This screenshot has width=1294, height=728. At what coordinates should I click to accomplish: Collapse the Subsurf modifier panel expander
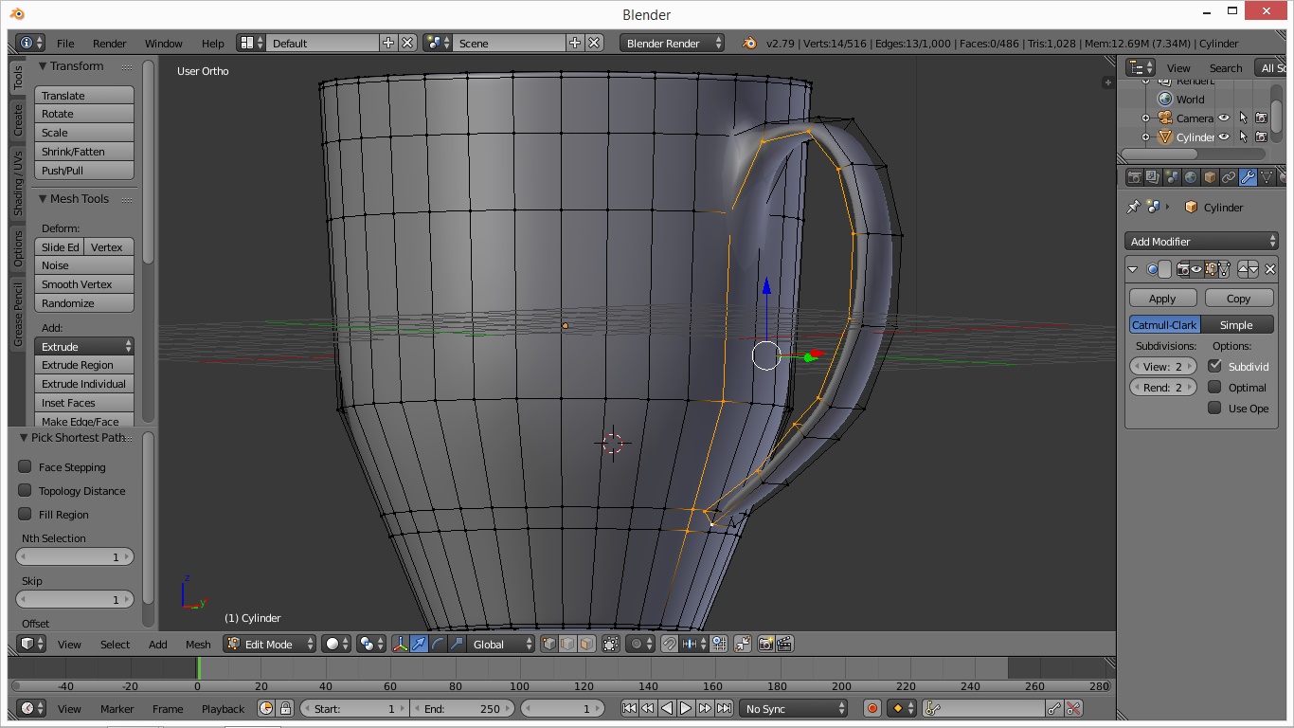(1132, 269)
